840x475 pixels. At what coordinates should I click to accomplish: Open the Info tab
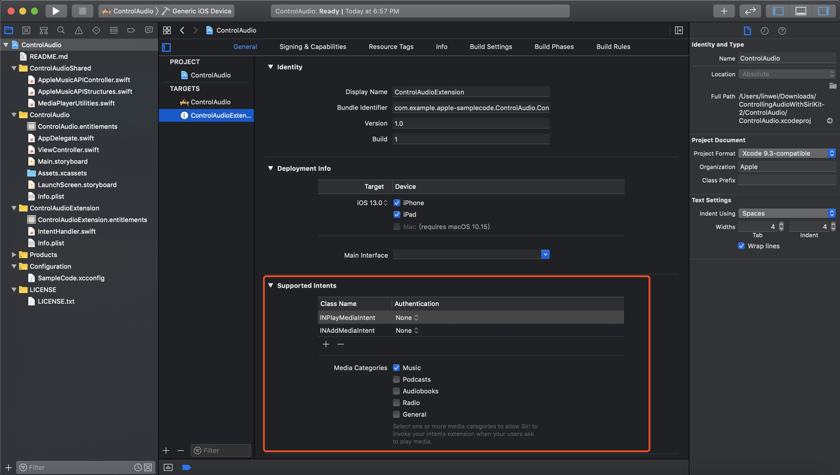(x=442, y=47)
